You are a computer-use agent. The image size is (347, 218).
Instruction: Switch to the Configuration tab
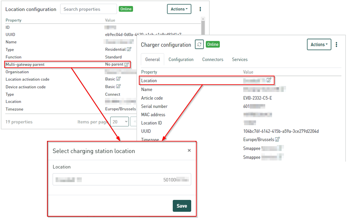point(181,59)
